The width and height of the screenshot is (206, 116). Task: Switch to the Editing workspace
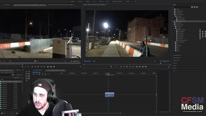pyautogui.click(x=88, y=1)
